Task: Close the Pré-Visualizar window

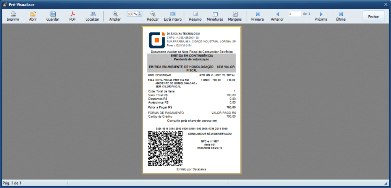Action: (x=386, y=4)
